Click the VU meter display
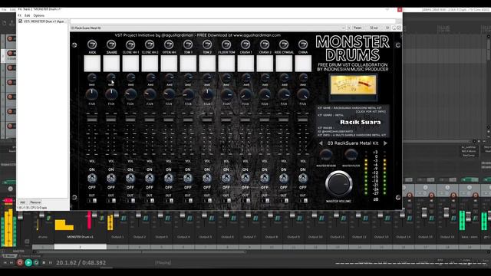Viewport: 491px width, 276px height. 353,85
